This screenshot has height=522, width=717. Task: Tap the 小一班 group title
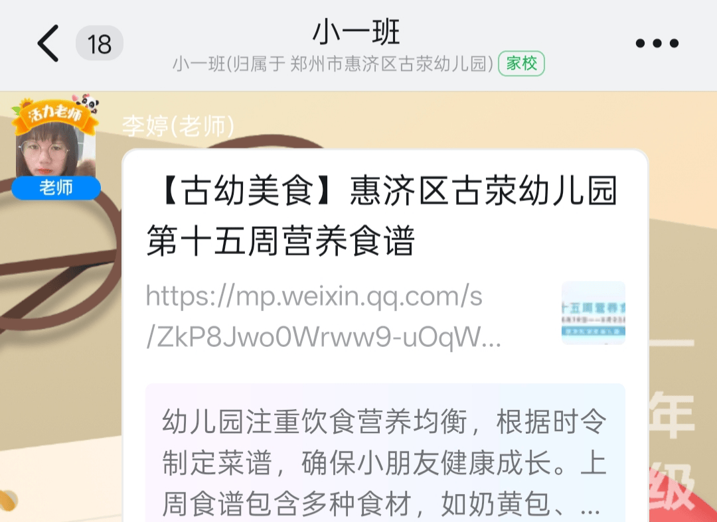(357, 32)
